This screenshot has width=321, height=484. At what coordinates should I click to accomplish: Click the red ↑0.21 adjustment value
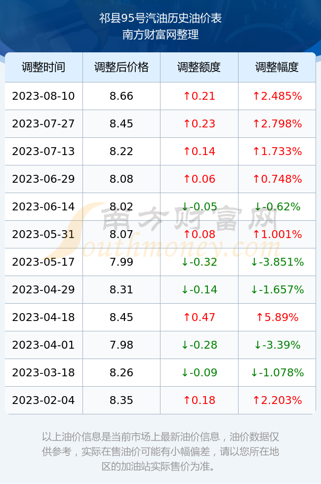coord(199,96)
